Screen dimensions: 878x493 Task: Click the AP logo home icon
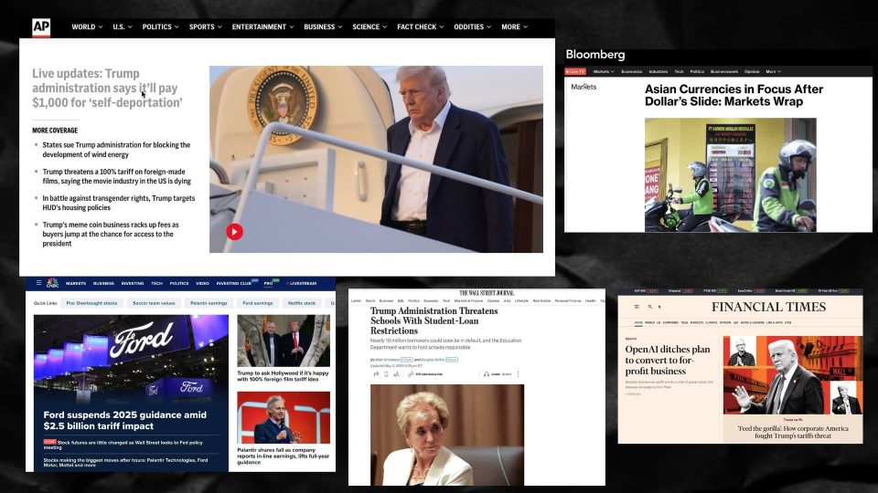(x=41, y=27)
